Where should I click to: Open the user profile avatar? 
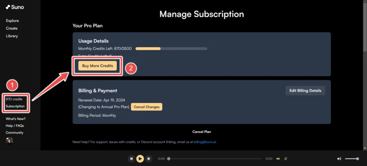click(9, 141)
